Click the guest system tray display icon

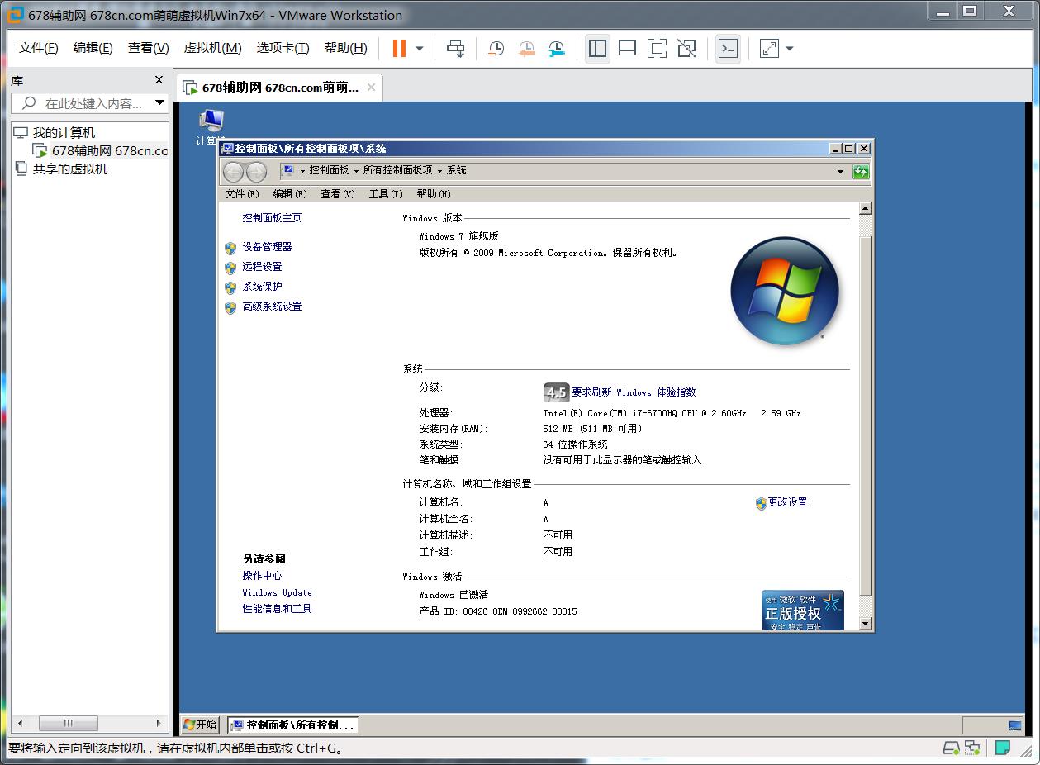[x=1015, y=725]
